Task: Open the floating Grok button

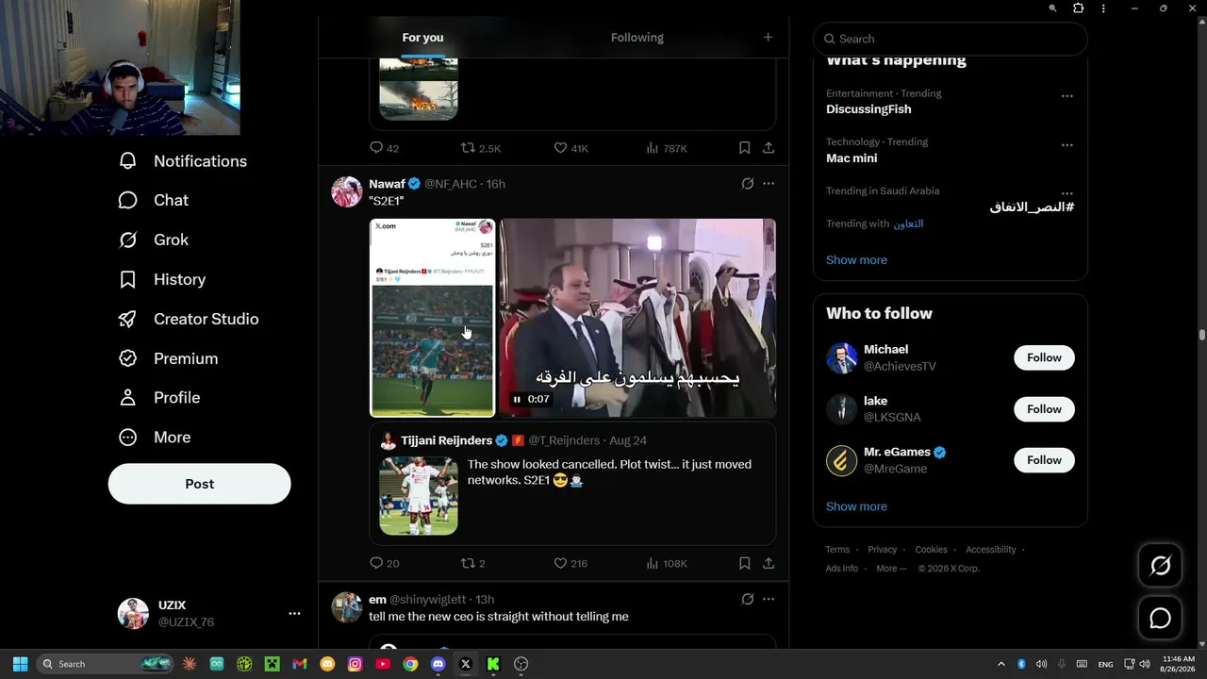Action: click(1160, 566)
